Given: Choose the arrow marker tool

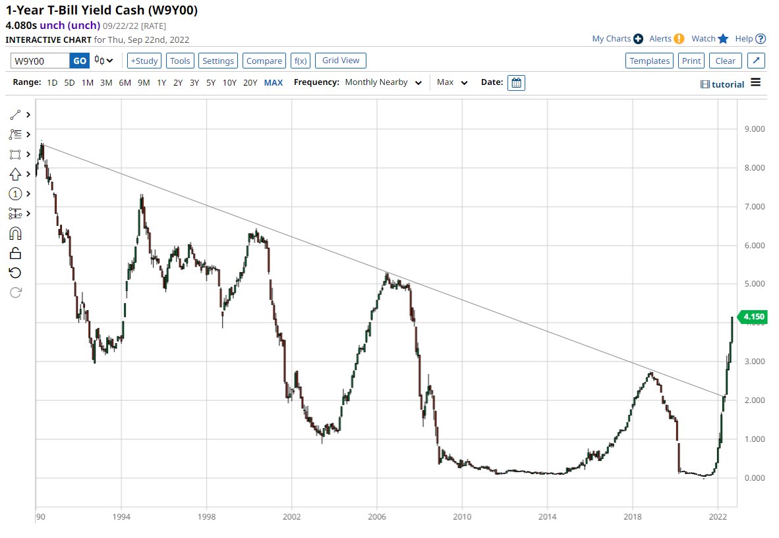Looking at the screenshot, I should click(15, 175).
